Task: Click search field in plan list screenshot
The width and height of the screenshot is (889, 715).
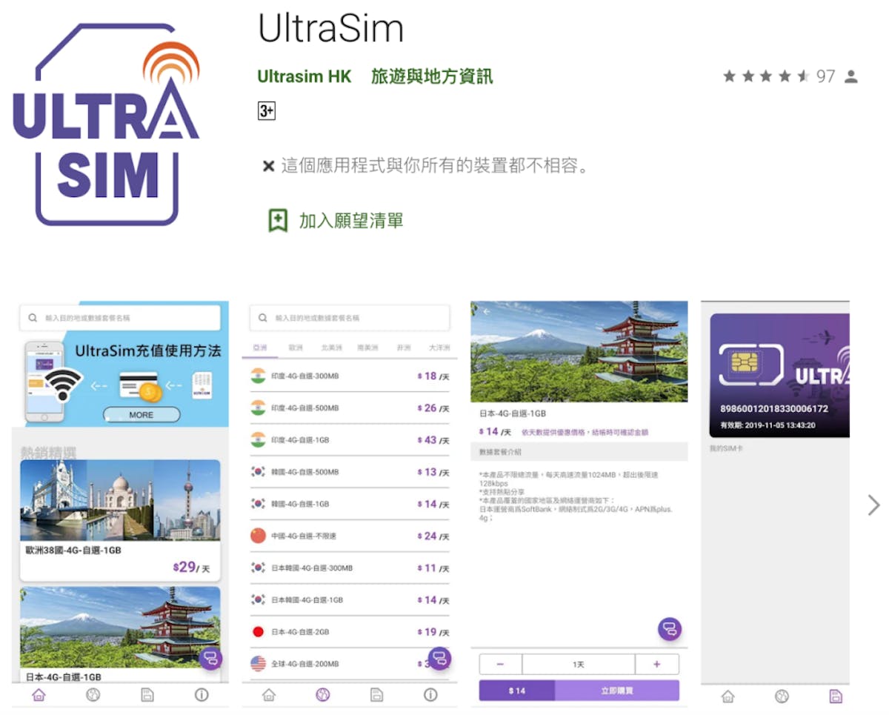Action: [350, 318]
